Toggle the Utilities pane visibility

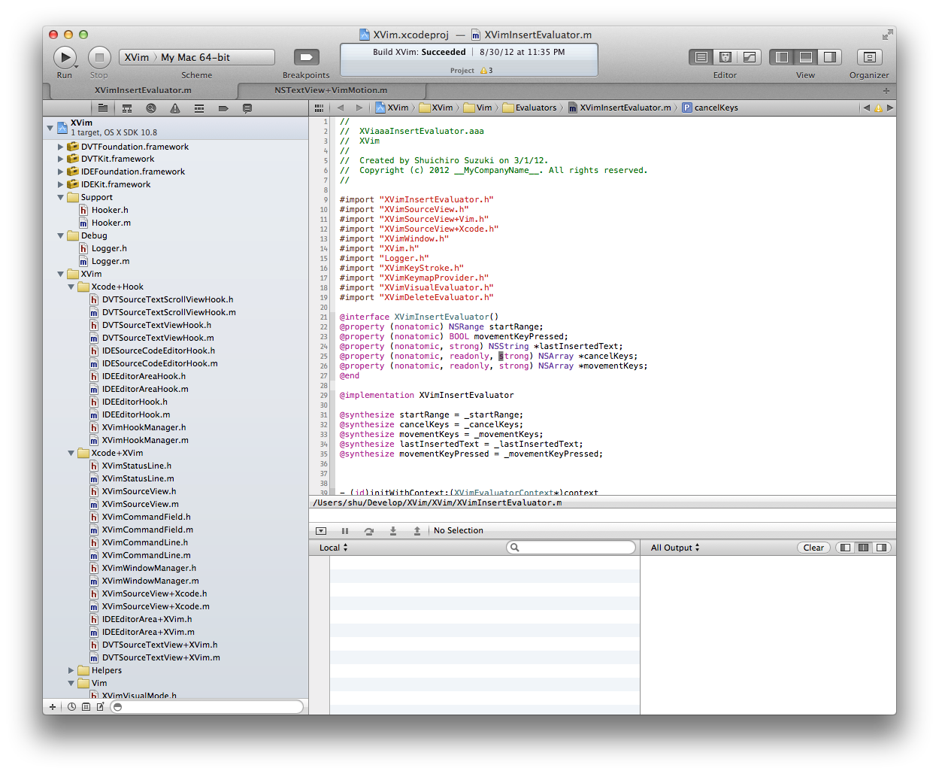point(830,57)
